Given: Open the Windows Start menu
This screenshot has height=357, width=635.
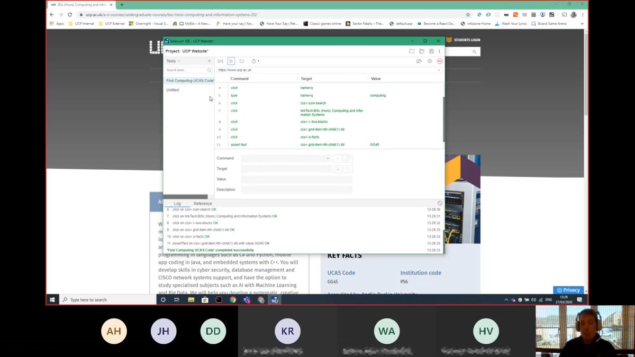Looking at the screenshot, I should click(x=52, y=299).
